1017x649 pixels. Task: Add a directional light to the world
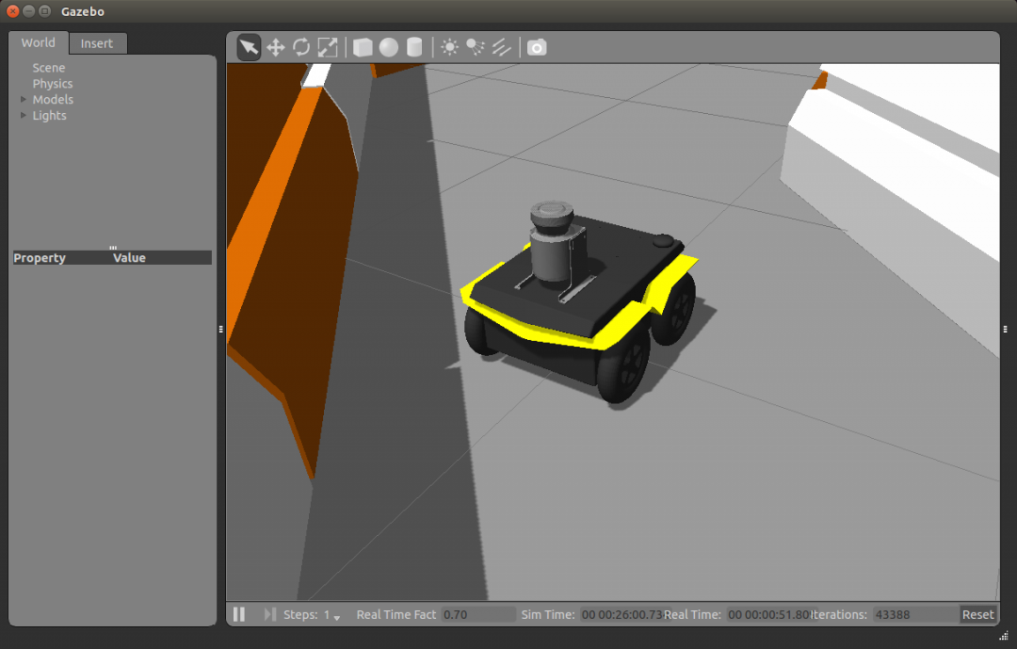pos(500,46)
